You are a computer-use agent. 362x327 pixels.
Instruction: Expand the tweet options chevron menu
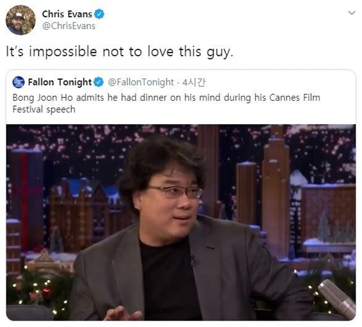[351, 13]
